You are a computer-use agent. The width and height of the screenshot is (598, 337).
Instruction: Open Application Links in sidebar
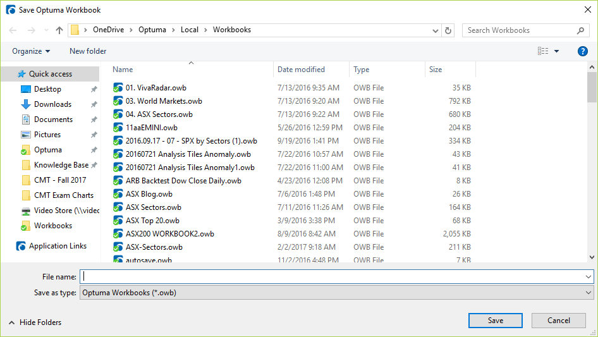(x=58, y=246)
